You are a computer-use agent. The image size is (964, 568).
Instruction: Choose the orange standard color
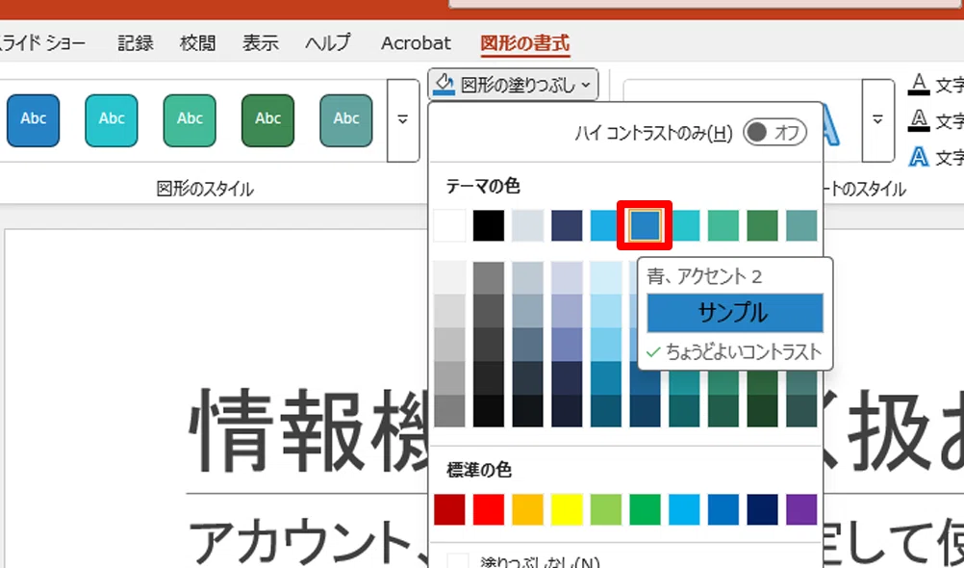coord(527,509)
